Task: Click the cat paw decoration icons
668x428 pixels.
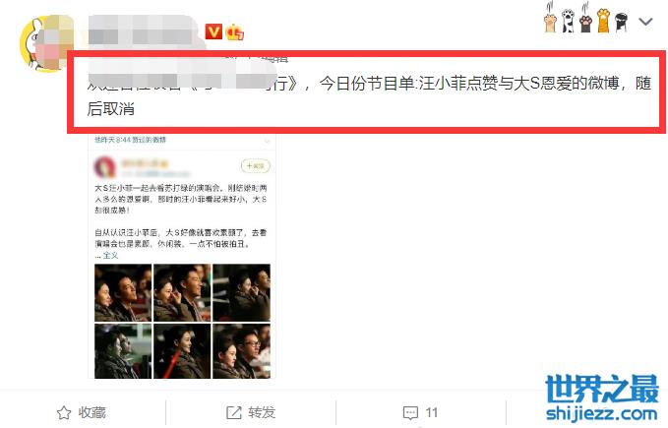Action: [585, 18]
